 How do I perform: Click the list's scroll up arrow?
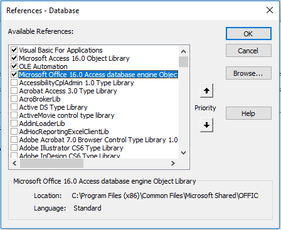coord(183,51)
